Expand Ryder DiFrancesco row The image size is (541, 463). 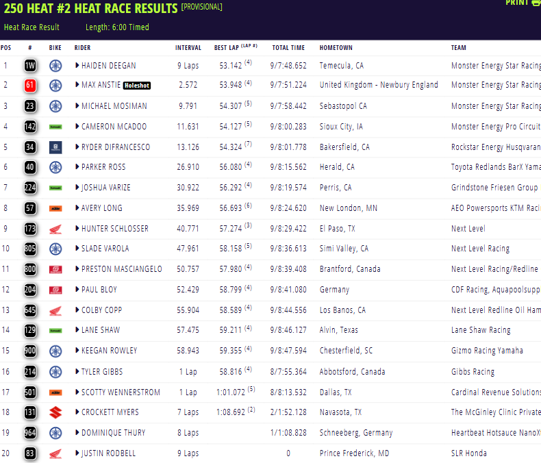pos(77,147)
